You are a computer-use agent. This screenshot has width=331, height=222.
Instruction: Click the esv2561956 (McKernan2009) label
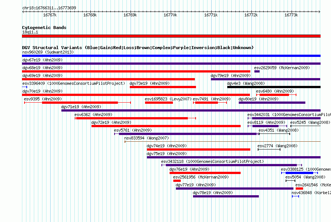pyautogui.click(x=201, y=177)
